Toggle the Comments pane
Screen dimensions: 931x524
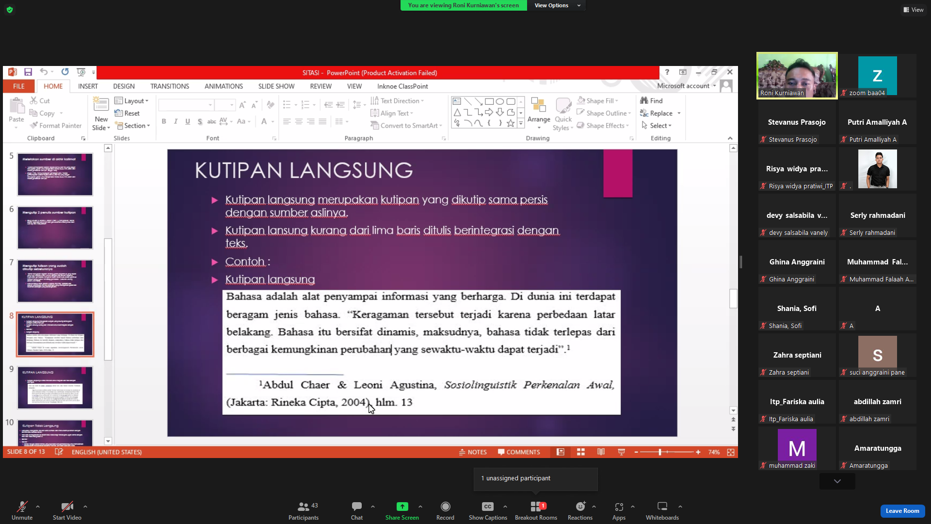coord(519,452)
